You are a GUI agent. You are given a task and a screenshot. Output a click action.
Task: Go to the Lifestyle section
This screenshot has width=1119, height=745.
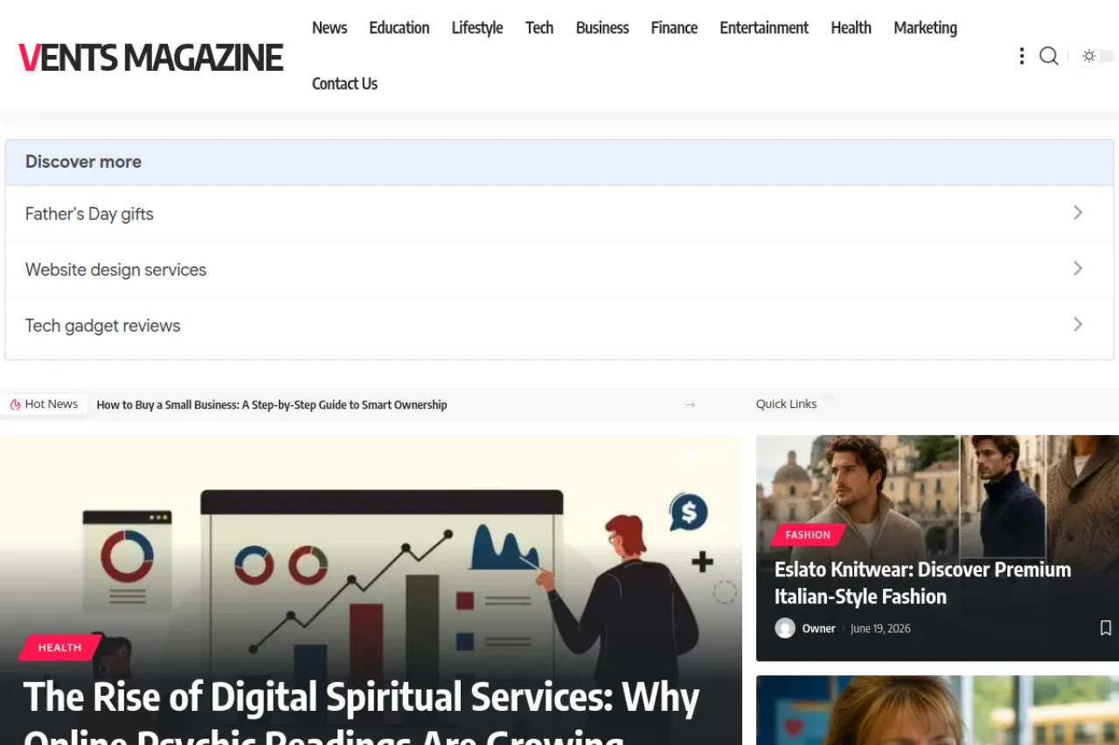coord(477,28)
